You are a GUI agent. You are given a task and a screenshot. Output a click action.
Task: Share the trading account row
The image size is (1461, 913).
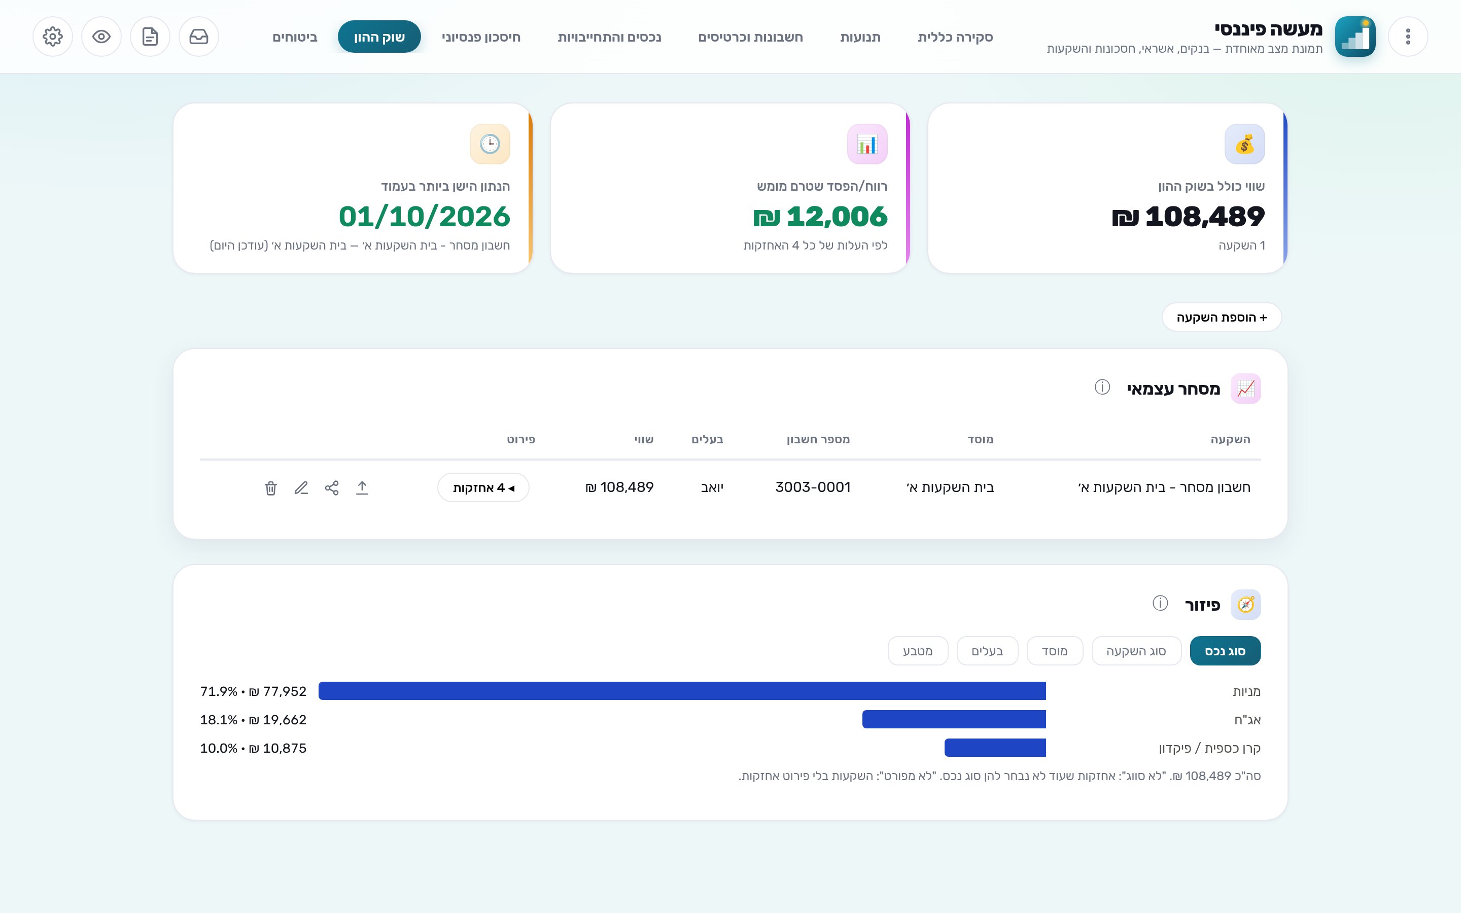(331, 488)
